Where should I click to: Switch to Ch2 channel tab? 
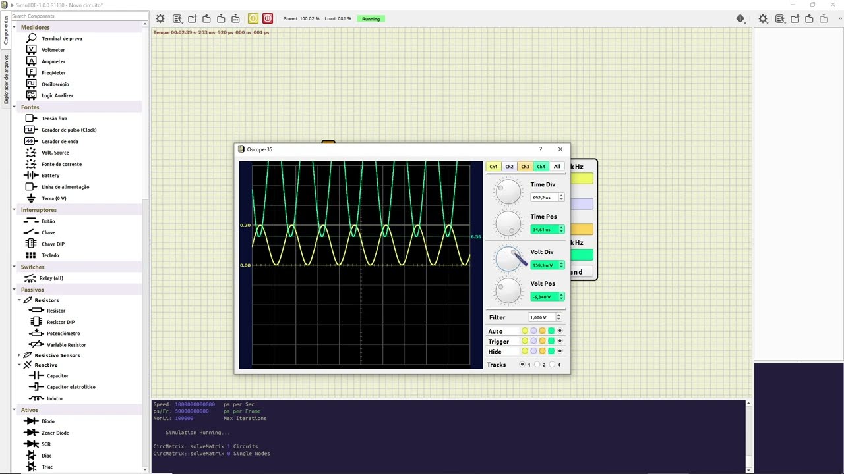[x=509, y=167]
